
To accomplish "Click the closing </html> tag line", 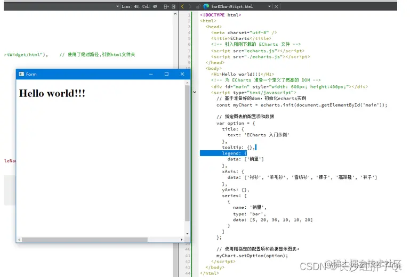I will (x=210, y=273).
